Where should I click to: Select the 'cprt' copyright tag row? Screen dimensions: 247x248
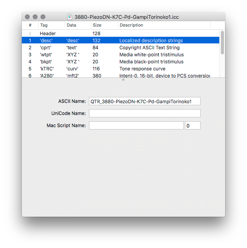(121, 47)
